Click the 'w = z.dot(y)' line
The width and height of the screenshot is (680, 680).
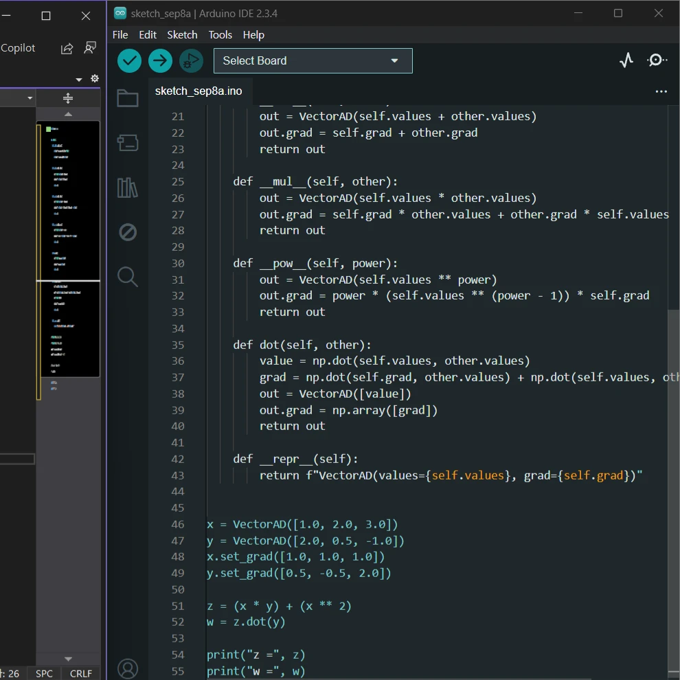click(246, 622)
